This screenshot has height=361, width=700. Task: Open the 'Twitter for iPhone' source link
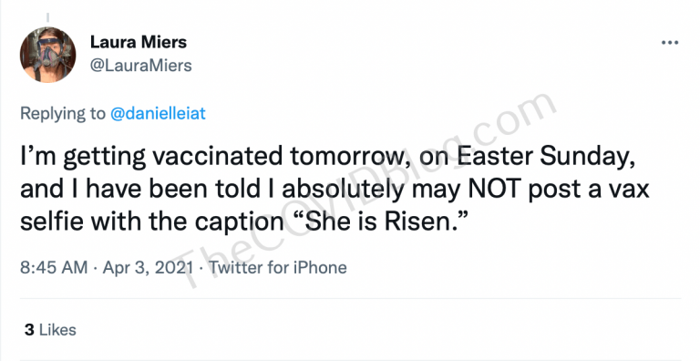tap(278, 267)
